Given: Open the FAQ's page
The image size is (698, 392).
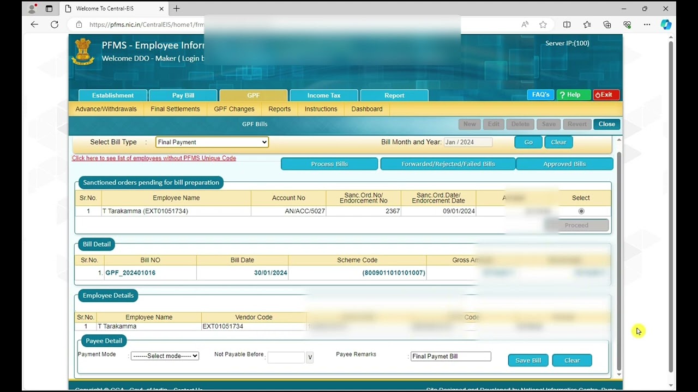Looking at the screenshot, I should point(540,95).
